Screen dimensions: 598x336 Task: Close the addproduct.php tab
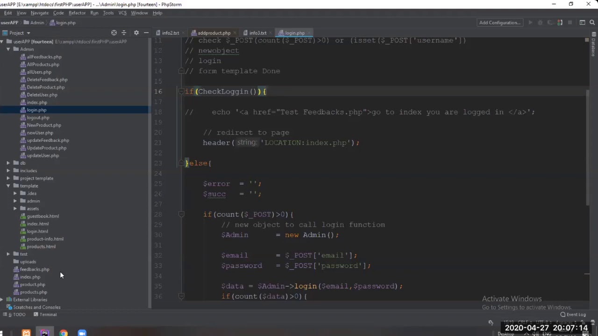click(x=235, y=33)
